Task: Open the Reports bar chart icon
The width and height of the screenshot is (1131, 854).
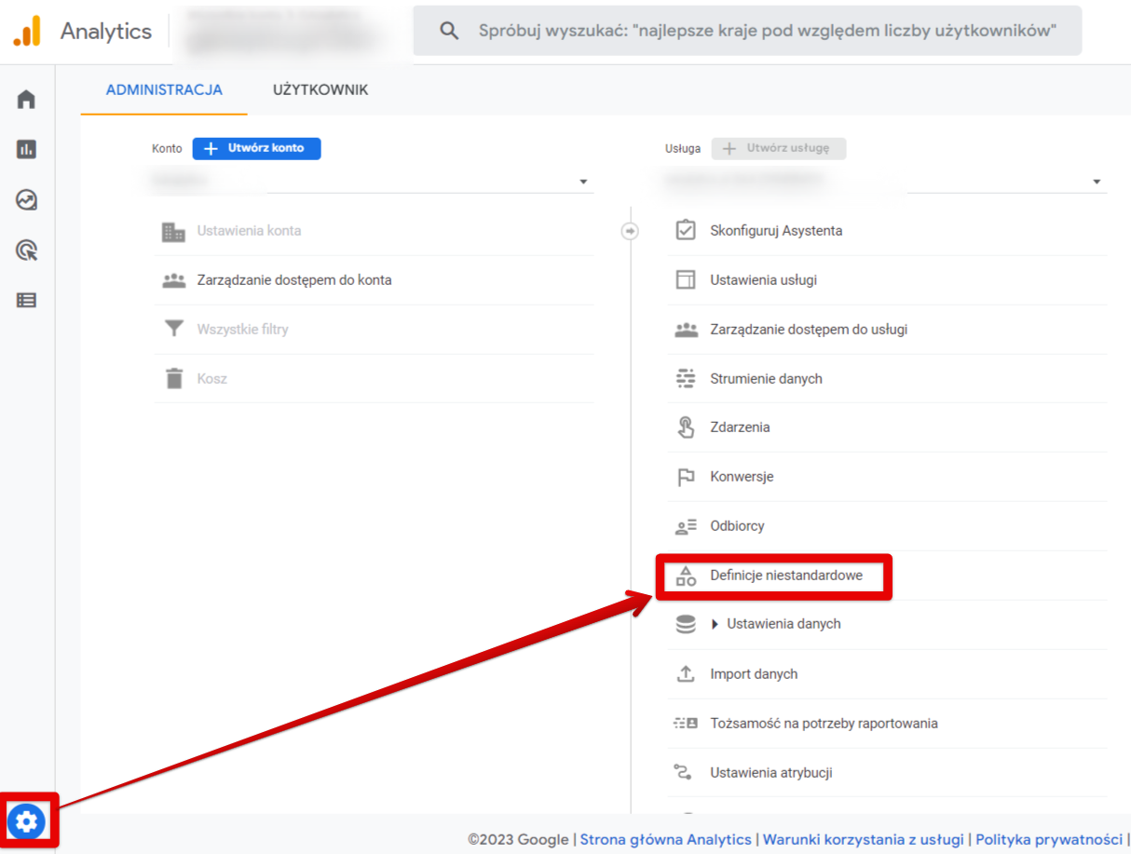Action: point(26,149)
